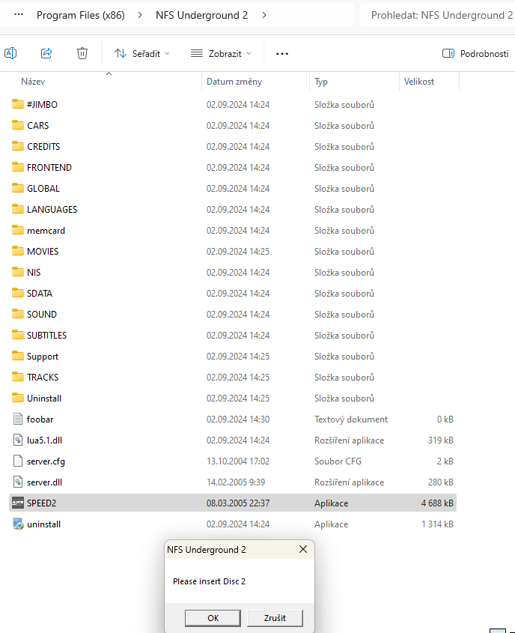This screenshot has width=515, height=633.
Task: Click the foobar file name
Action: click(40, 420)
